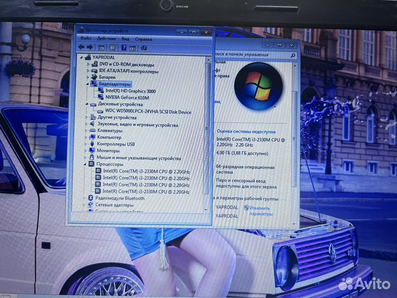The height and width of the screenshot is (298, 397).
Task: Click the Процессоры chip icon
Action: (x=92, y=164)
